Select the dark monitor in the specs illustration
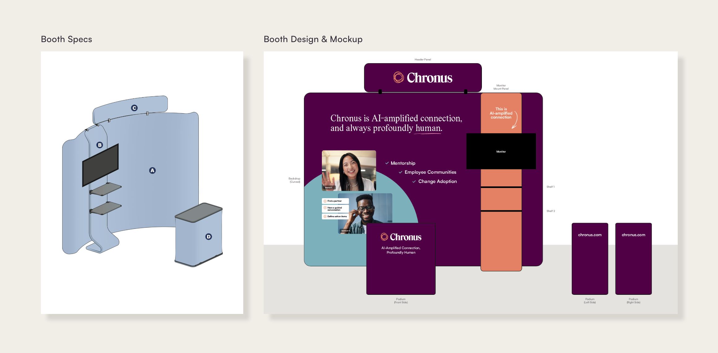Viewport: 718px width, 353px height. 100,165
